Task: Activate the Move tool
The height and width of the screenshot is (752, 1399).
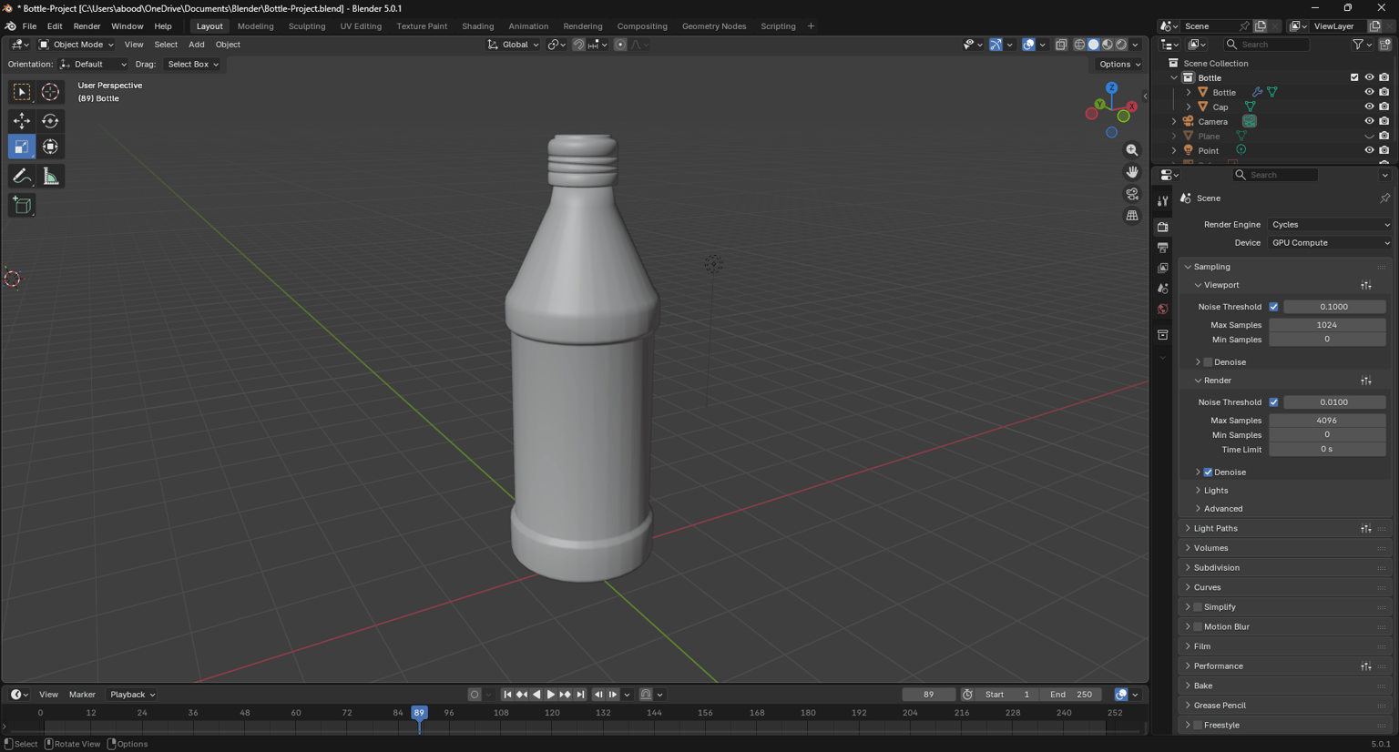Action: [22, 120]
